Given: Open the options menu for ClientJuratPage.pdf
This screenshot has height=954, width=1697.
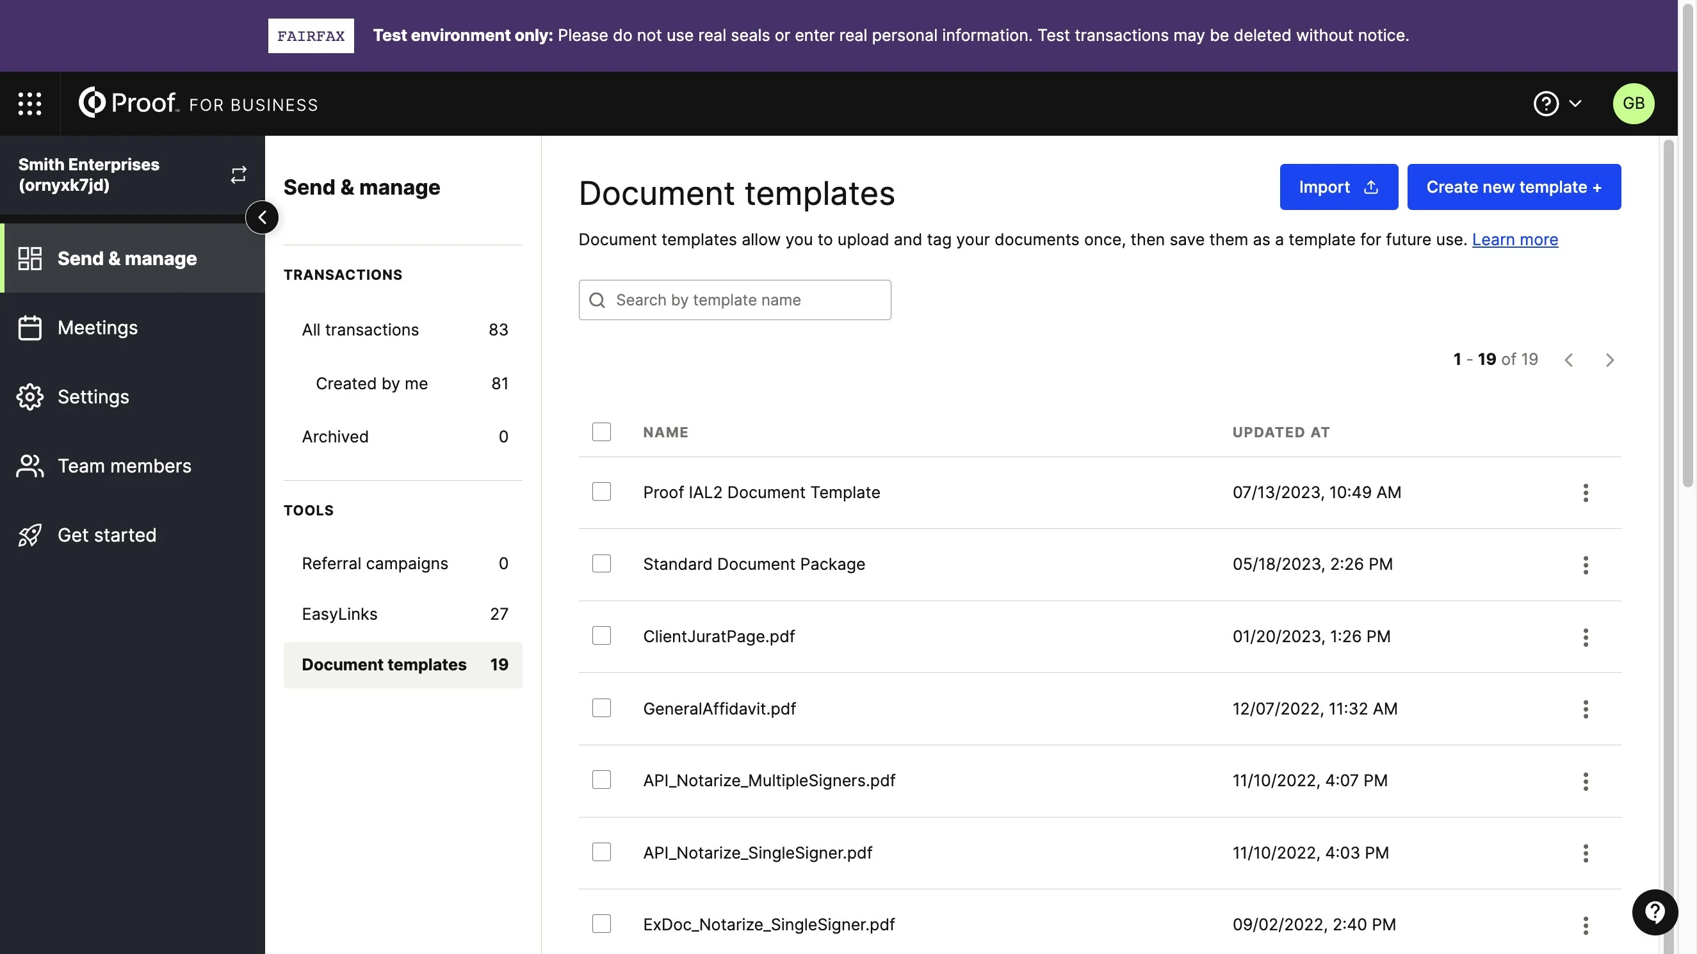Looking at the screenshot, I should tap(1586, 637).
